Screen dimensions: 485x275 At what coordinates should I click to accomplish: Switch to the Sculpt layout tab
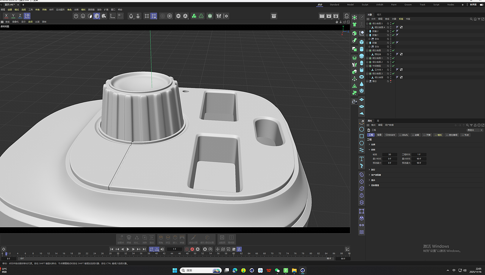point(365,5)
